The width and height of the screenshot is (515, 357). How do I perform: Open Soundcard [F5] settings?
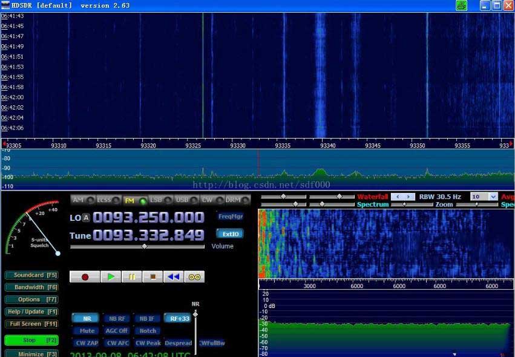(32, 275)
